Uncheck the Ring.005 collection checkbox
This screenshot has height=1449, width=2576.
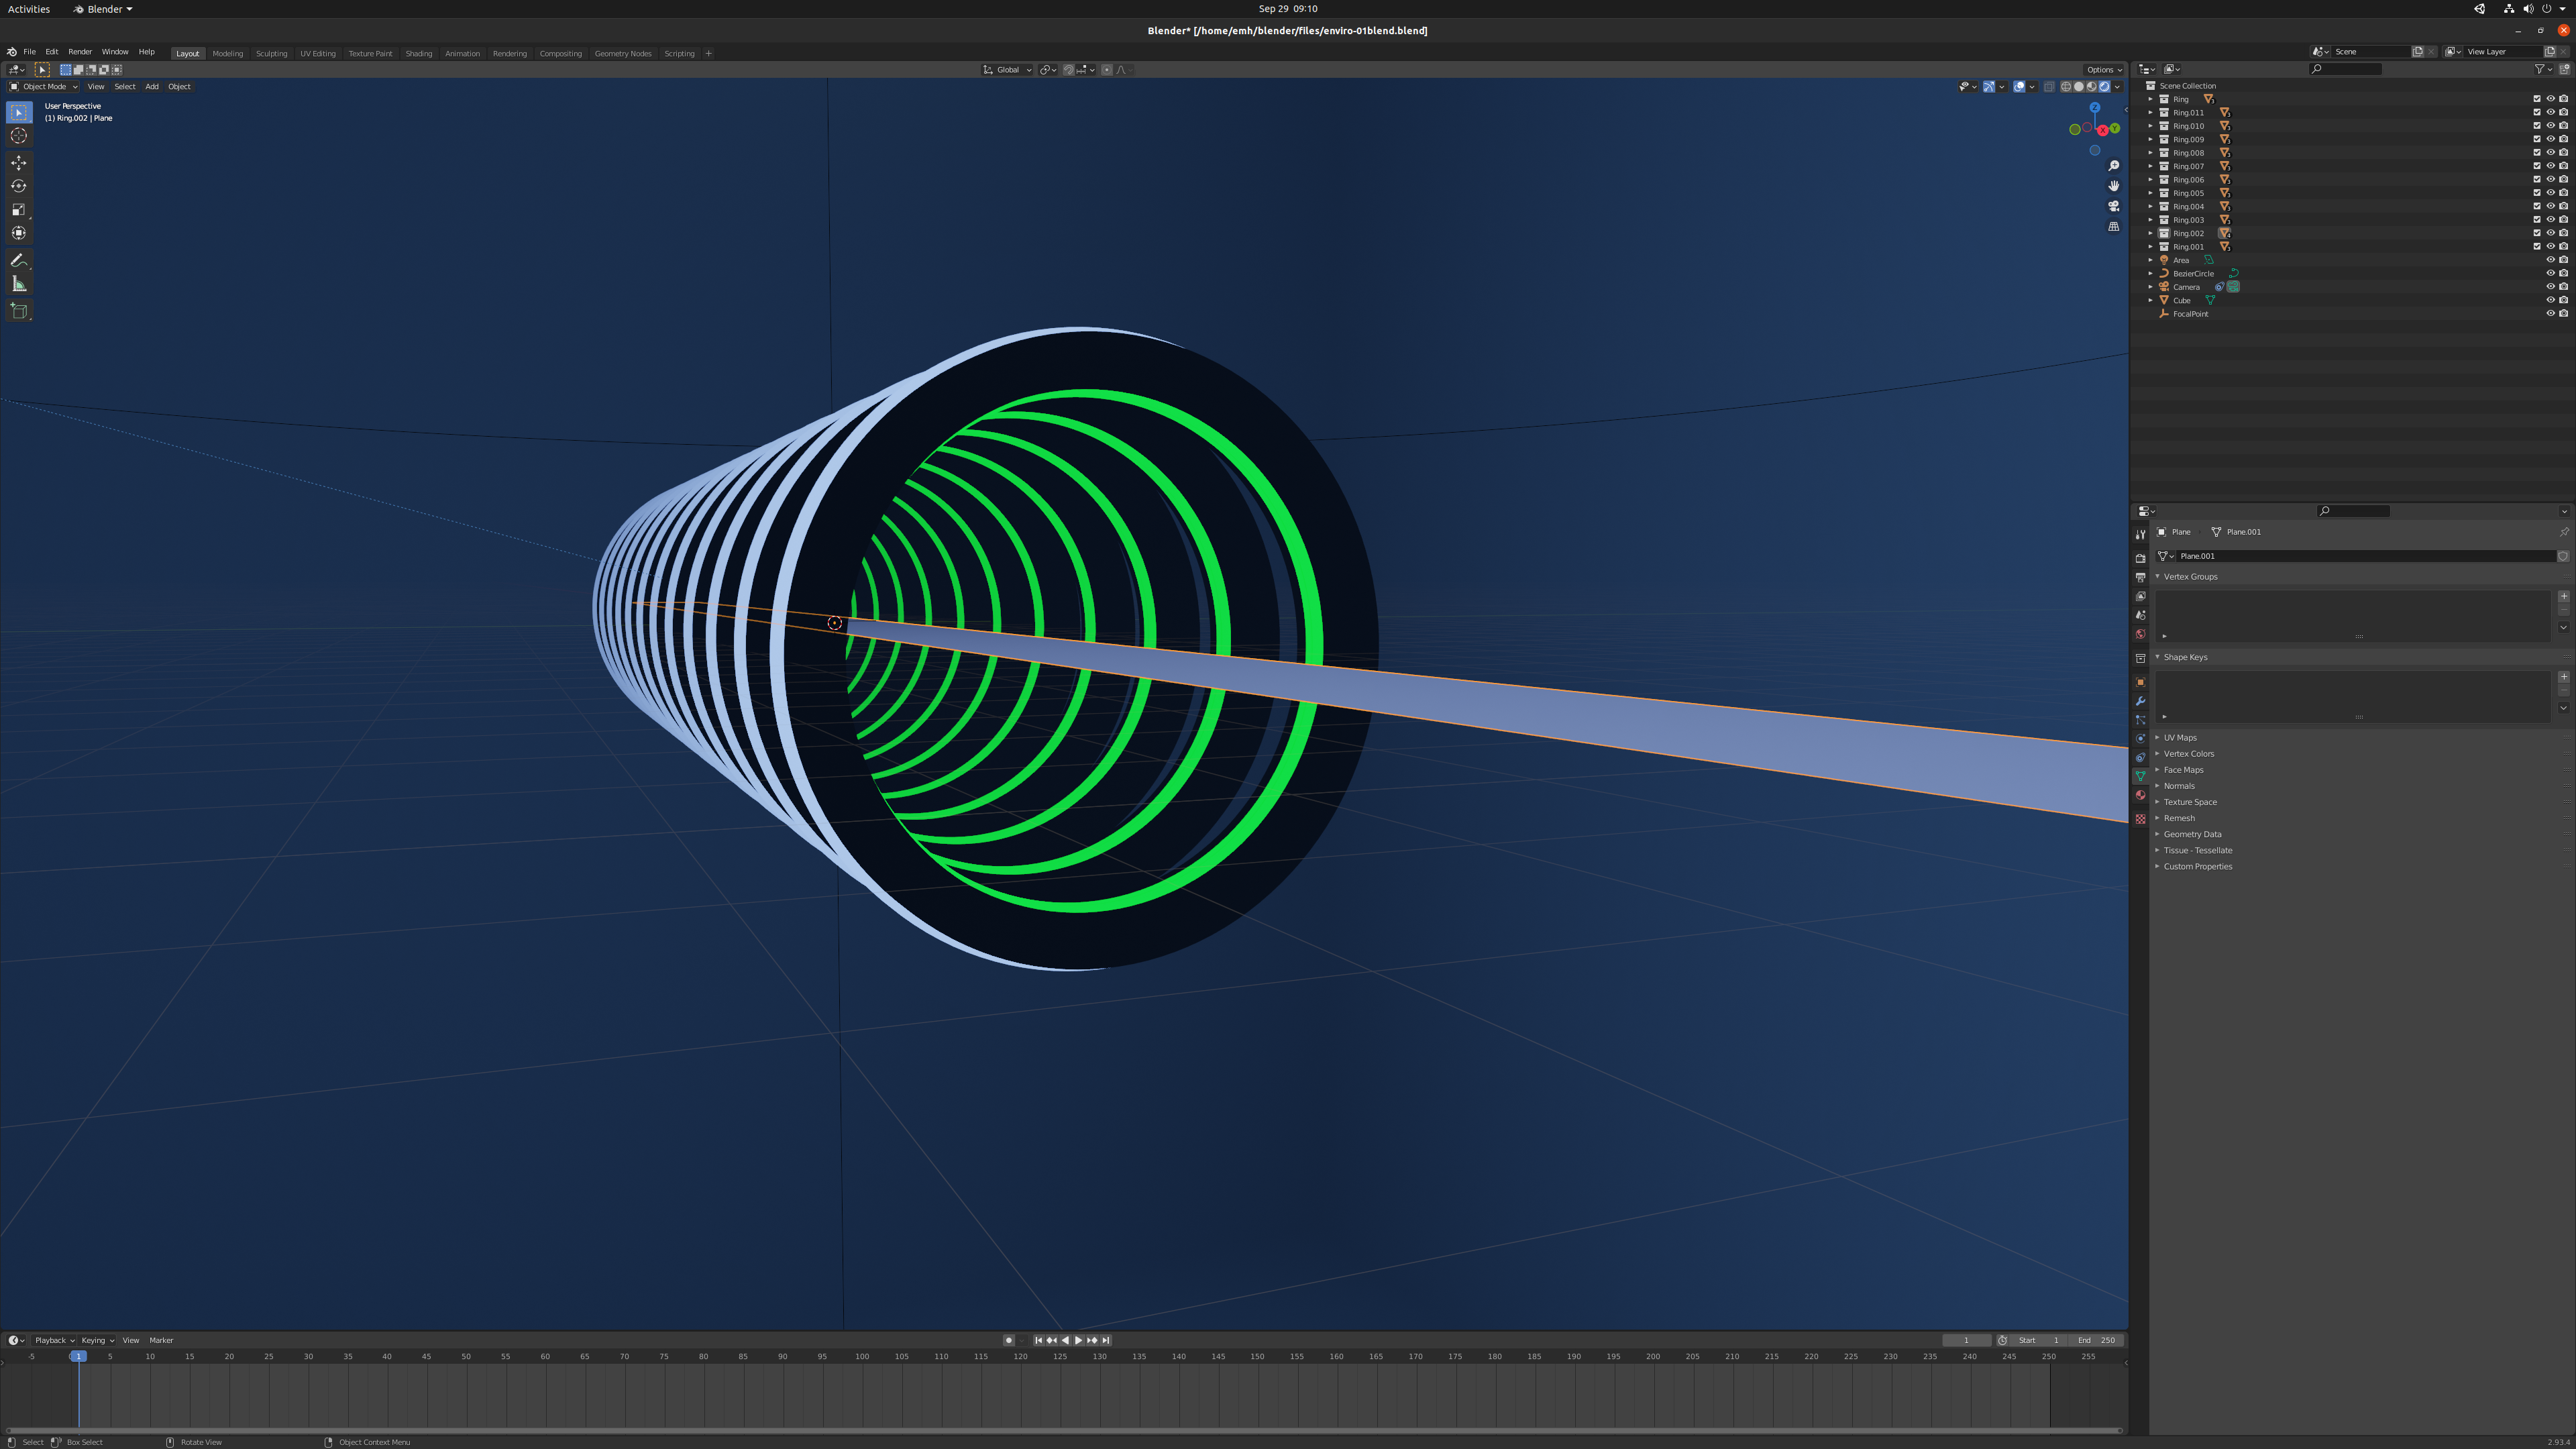coord(2536,193)
